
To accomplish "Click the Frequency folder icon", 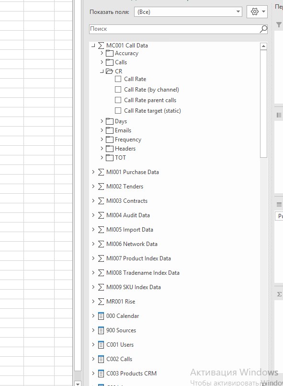I will coord(109,140).
